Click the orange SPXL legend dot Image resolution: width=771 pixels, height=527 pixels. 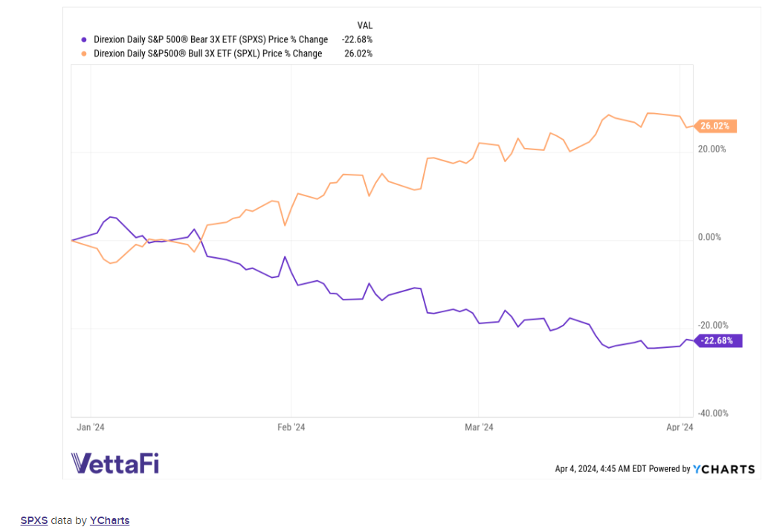[x=83, y=54]
